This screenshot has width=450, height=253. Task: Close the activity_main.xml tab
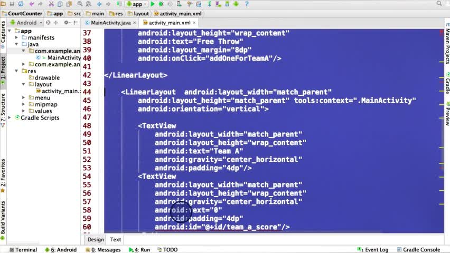coord(194,23)
